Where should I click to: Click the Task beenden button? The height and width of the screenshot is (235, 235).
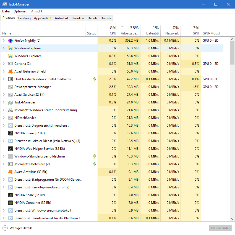(221, 228)
